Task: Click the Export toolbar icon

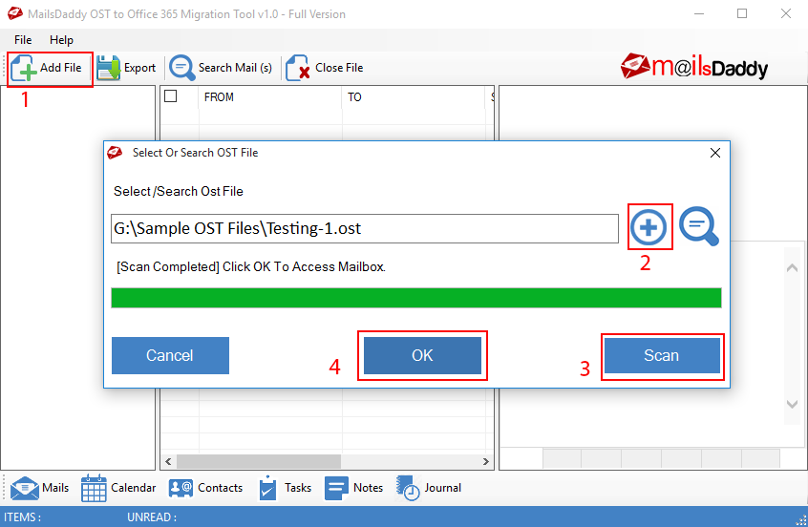Action: 109,69
